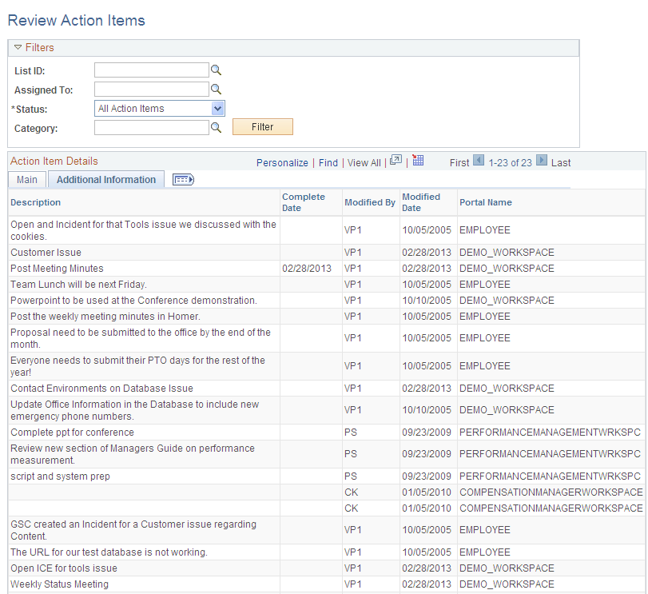The image size is (648, 594).
Task: Select the Additional Information tab
Action: click(x=105, y=179)
